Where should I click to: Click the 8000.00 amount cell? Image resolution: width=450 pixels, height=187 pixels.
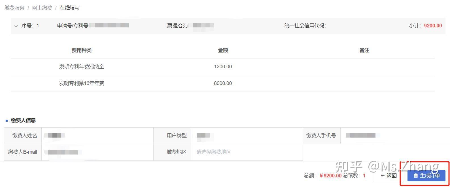(223, 83)
